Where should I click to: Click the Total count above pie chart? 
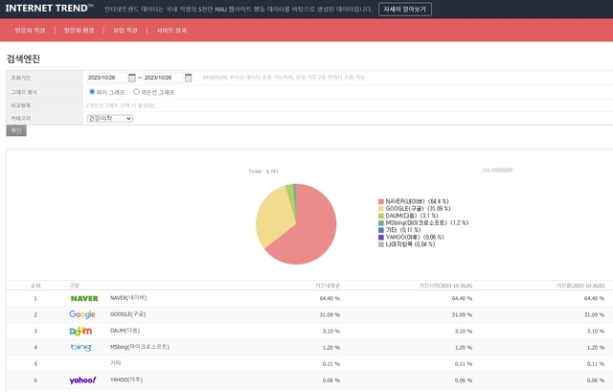(263, 172)
